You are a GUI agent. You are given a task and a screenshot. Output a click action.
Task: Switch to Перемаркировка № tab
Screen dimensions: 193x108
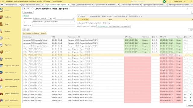coord(106,5)
